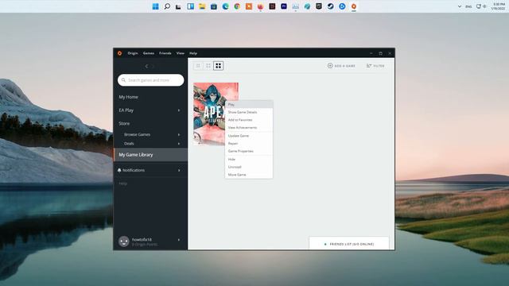Launch Firefox from the taskbar
The height and width of the screenshot is (286, 509).
click(260, 6)
